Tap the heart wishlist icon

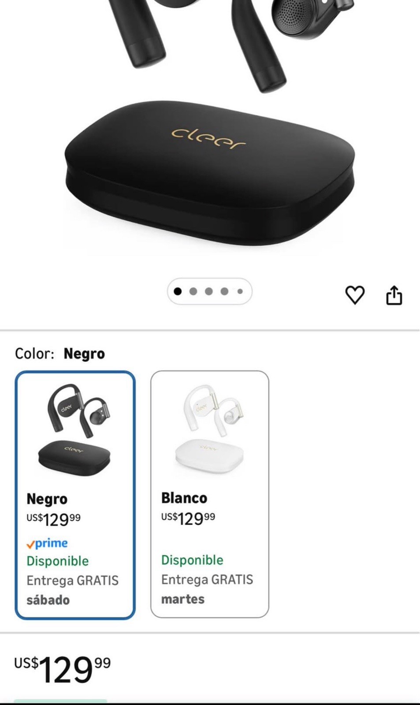pos(355,295)
